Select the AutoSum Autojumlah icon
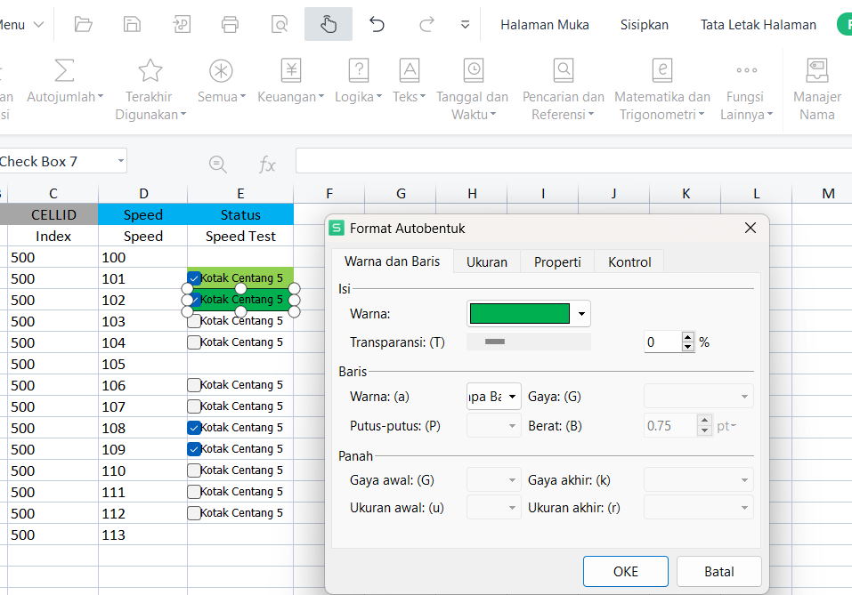Viewport: 852px width, 595px height. pos(65,71)
